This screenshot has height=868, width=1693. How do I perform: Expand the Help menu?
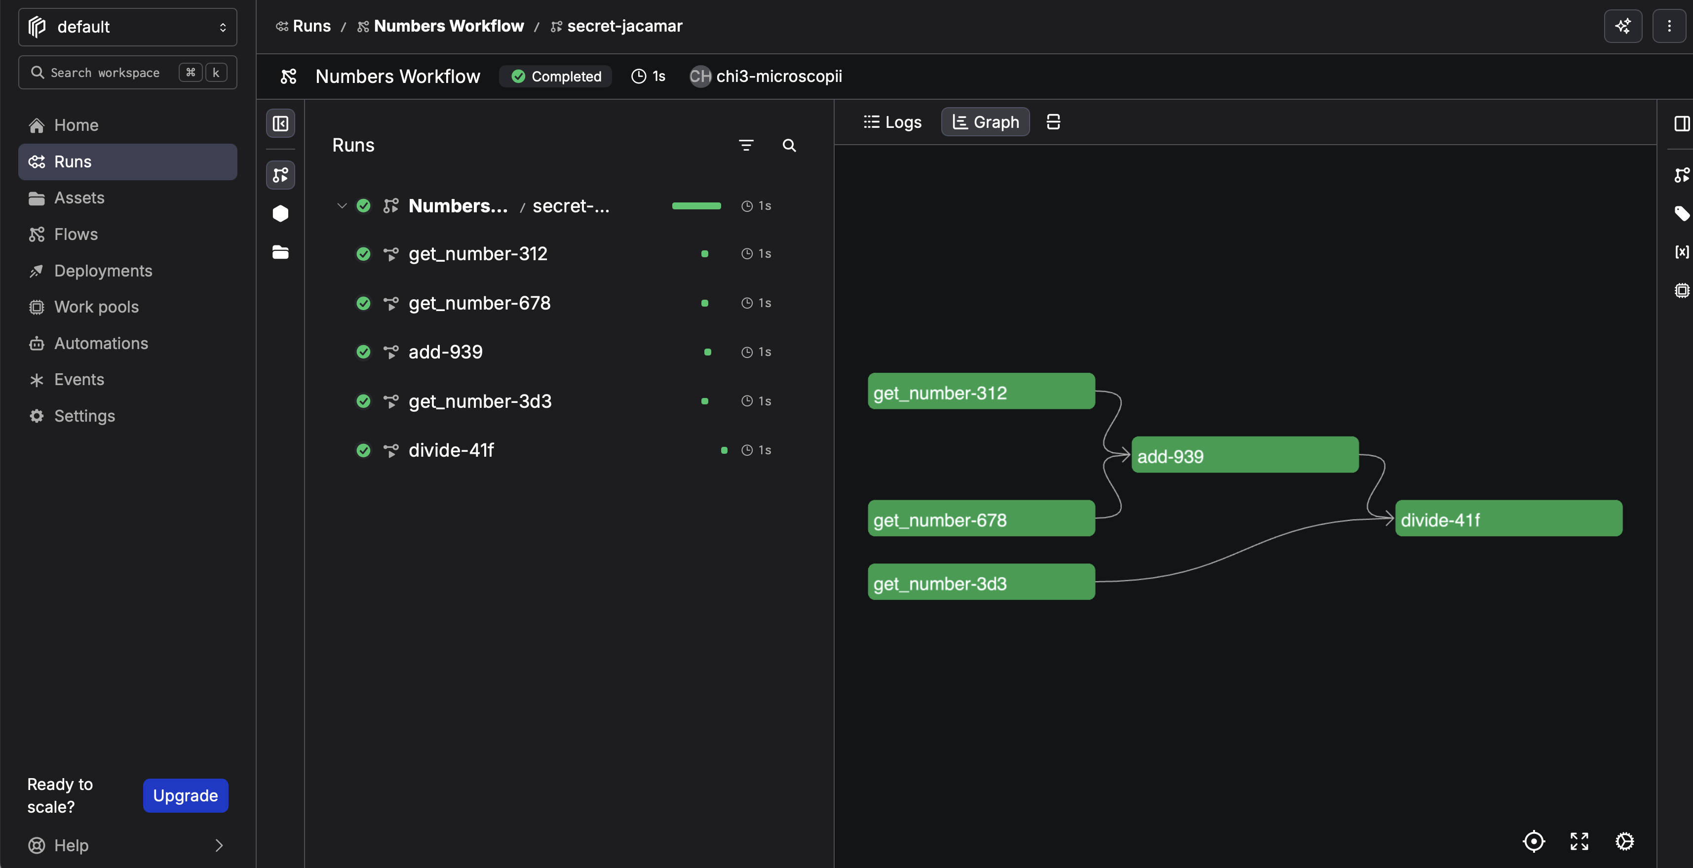[x=127, y=845]
